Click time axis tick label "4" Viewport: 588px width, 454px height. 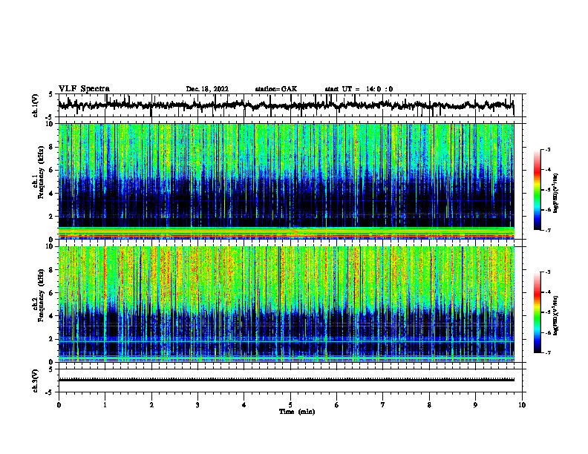click(244, 405)
